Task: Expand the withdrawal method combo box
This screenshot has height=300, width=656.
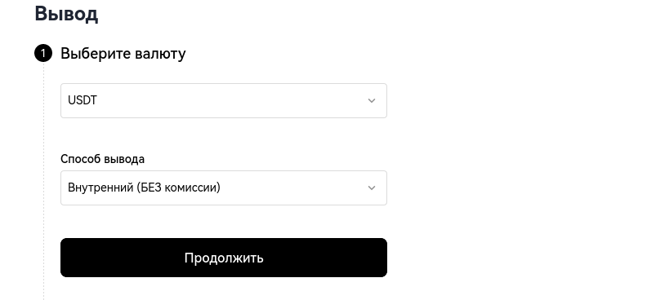Action: pos(224,187)
